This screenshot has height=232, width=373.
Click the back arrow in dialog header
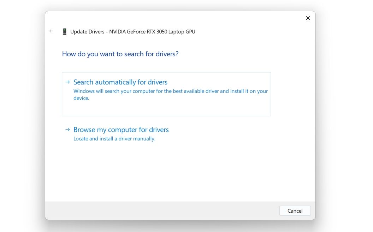point(51,31)
